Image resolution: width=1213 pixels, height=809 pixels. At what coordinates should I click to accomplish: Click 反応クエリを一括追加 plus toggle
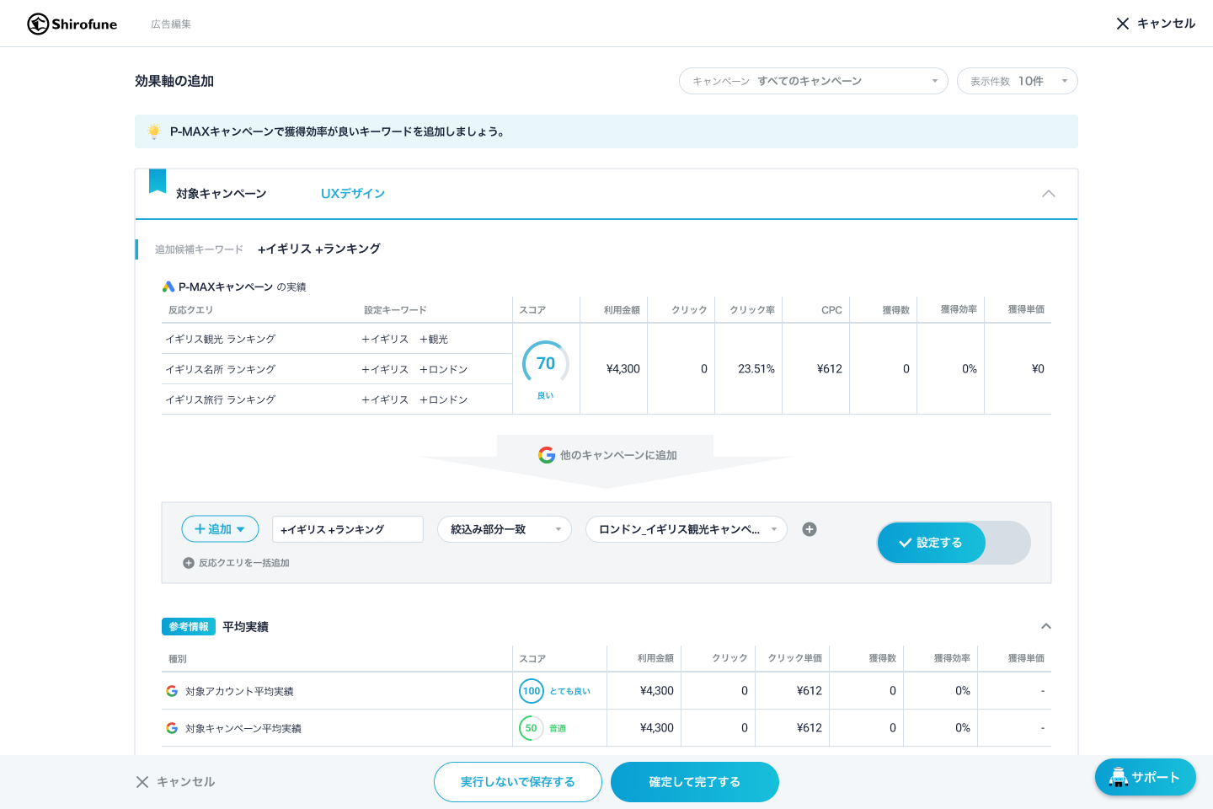click(x=189, y=562)
